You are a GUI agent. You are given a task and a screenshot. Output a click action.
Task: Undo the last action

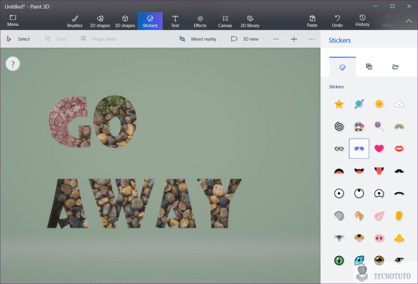pyautogui.click(x=337, y=21)
